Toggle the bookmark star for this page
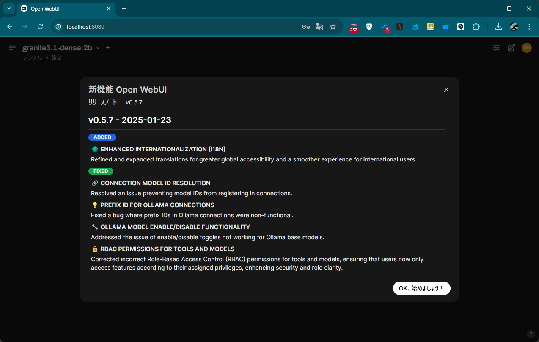 333,26
